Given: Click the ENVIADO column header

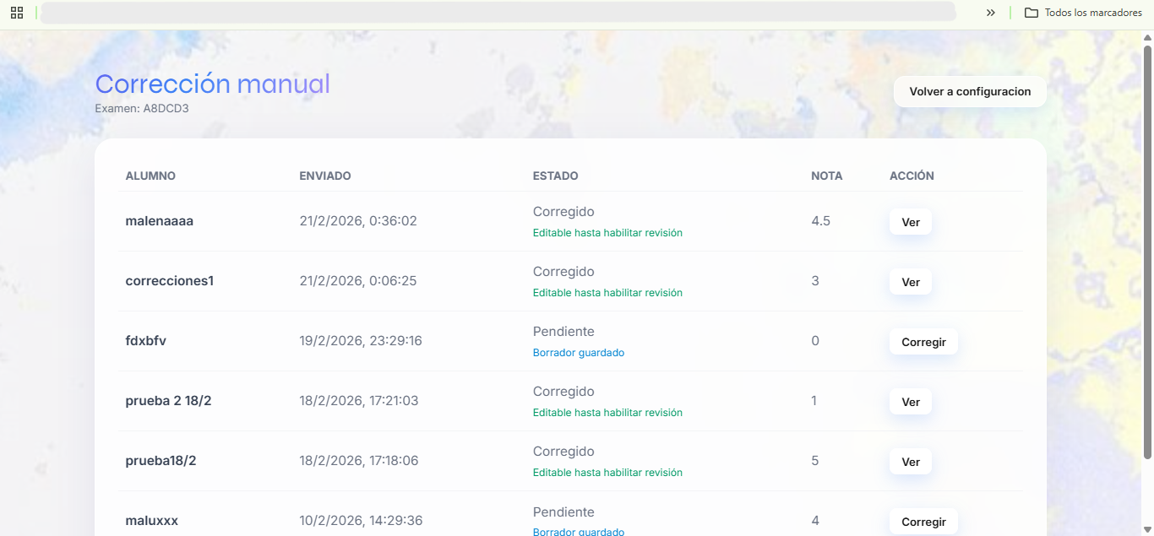Looking at the screenshot, I should click(x=325, y=176).
